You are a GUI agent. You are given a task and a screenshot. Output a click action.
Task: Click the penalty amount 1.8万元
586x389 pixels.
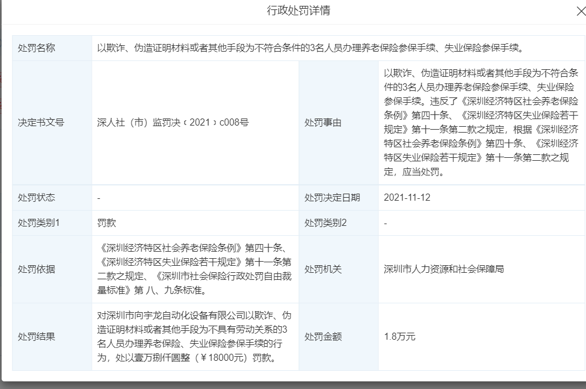pyautogui.click(x=399, y=337)
